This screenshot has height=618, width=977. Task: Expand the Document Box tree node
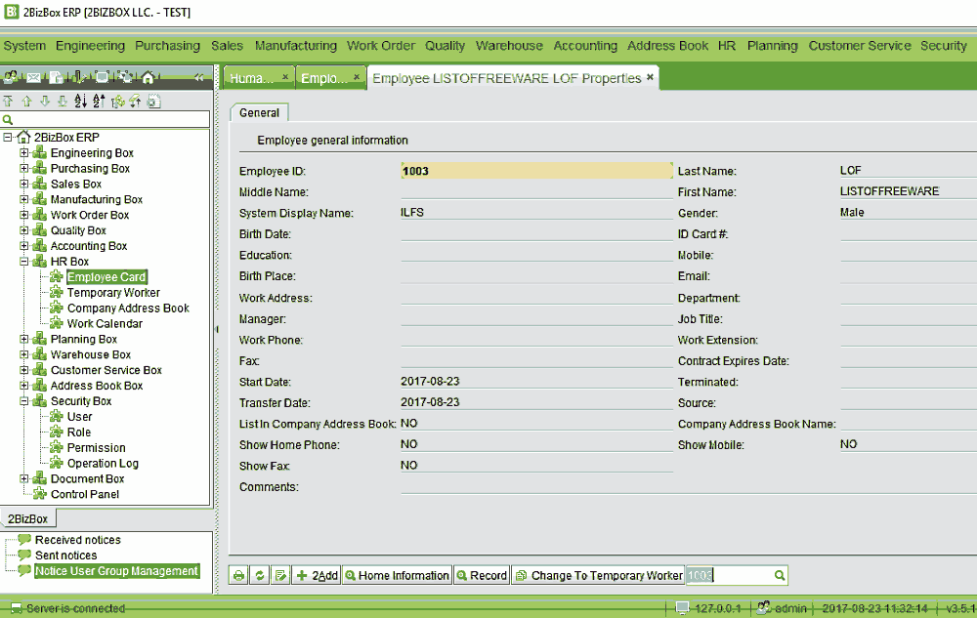point(23,478)
